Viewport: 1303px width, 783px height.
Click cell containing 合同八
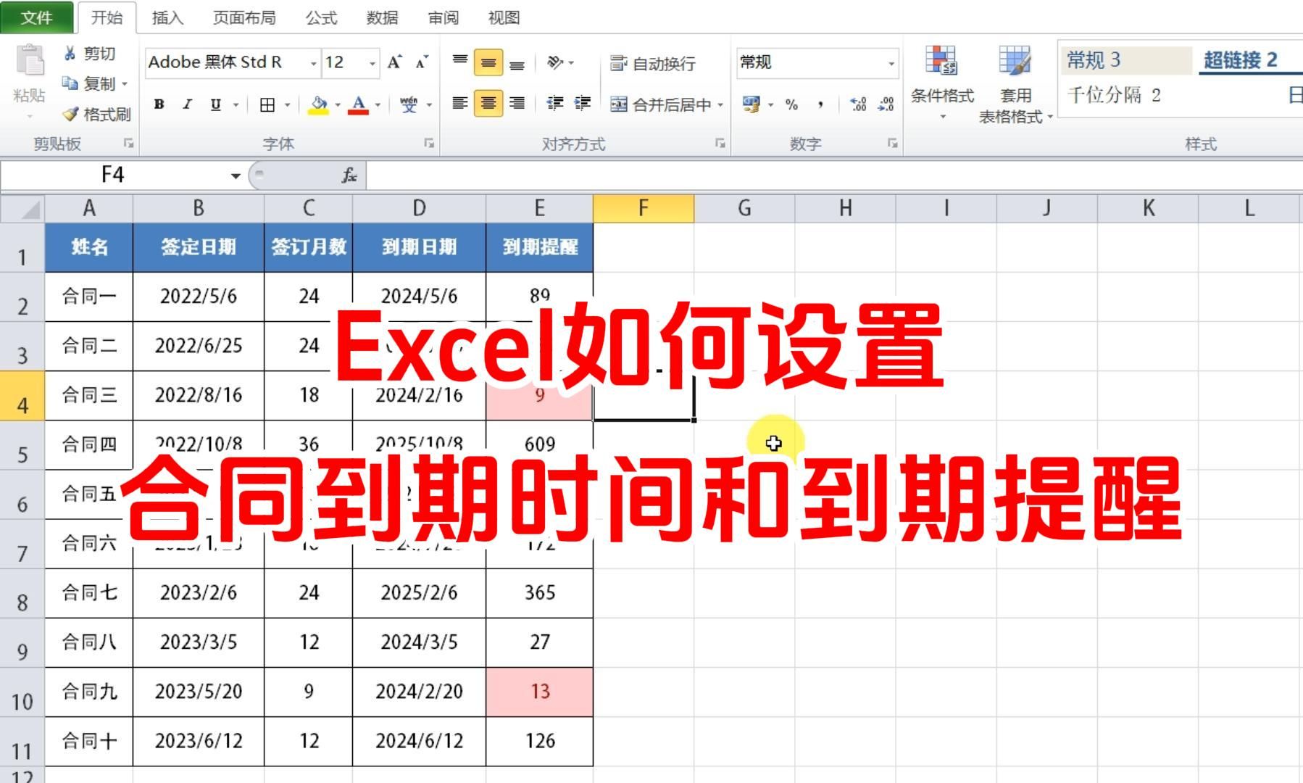[89, 642]
